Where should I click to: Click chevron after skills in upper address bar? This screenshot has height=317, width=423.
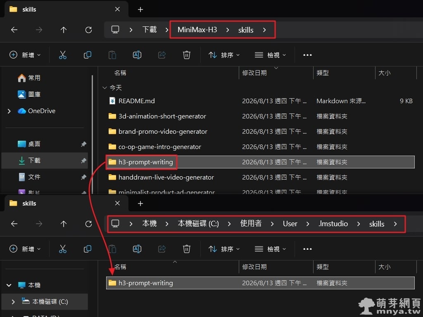point(264,30)
